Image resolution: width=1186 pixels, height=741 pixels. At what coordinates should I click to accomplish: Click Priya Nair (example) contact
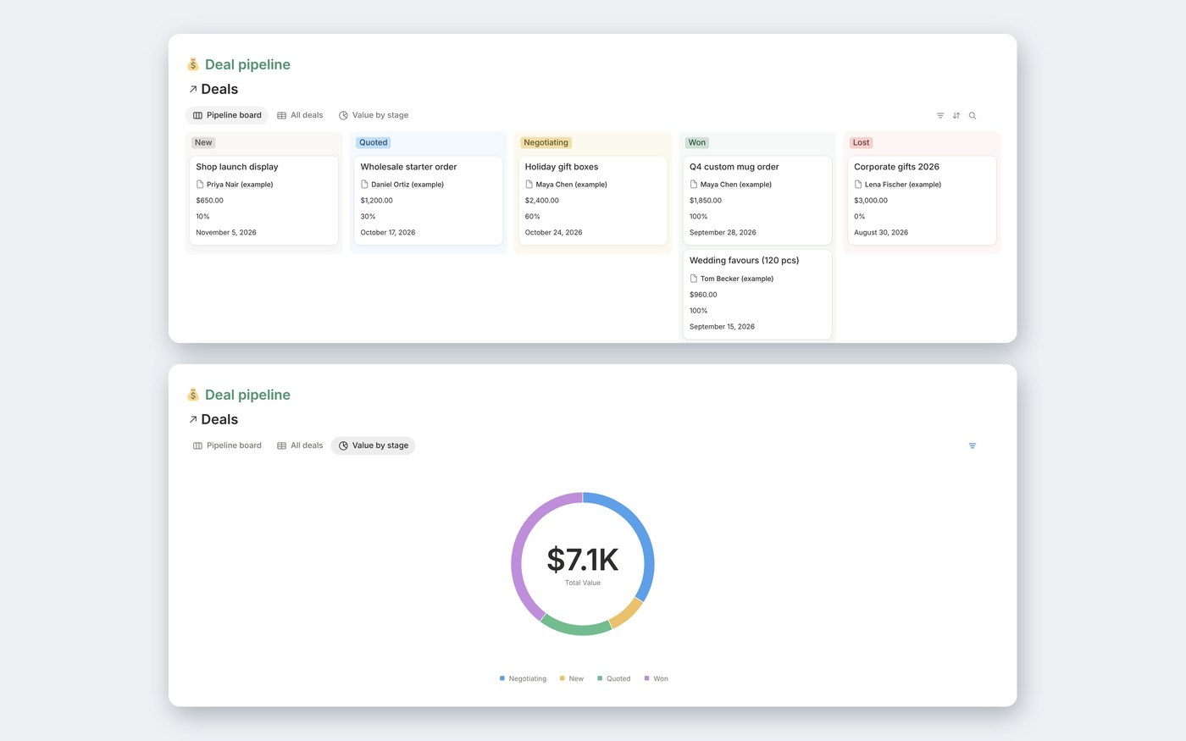click(240, 185)
